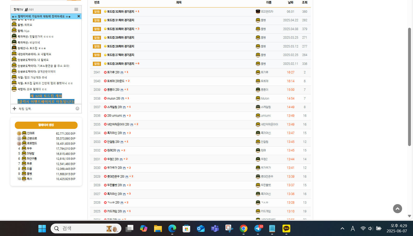Click author avatar of umiumi
The width and height of the screenshot is (413, 236).
(258, 116)
